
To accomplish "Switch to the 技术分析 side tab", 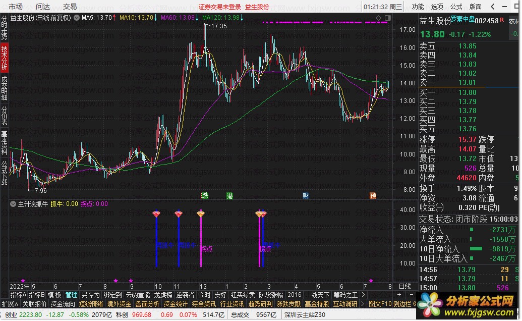I will click(5, 58).
